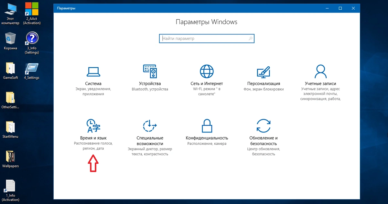Click the Устройства label text
This screenshot has width=388, height=204.
pyautogui.click(x=150, y=83)
